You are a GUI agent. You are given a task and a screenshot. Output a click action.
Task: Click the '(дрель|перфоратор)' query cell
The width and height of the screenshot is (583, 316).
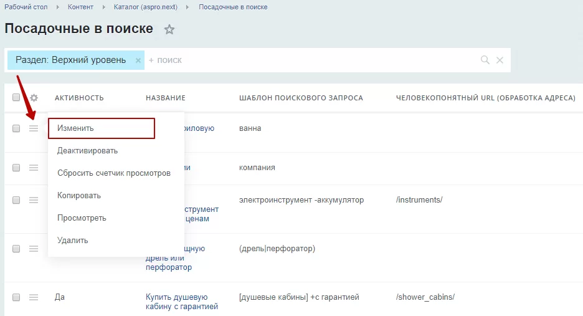coord(277,248)
